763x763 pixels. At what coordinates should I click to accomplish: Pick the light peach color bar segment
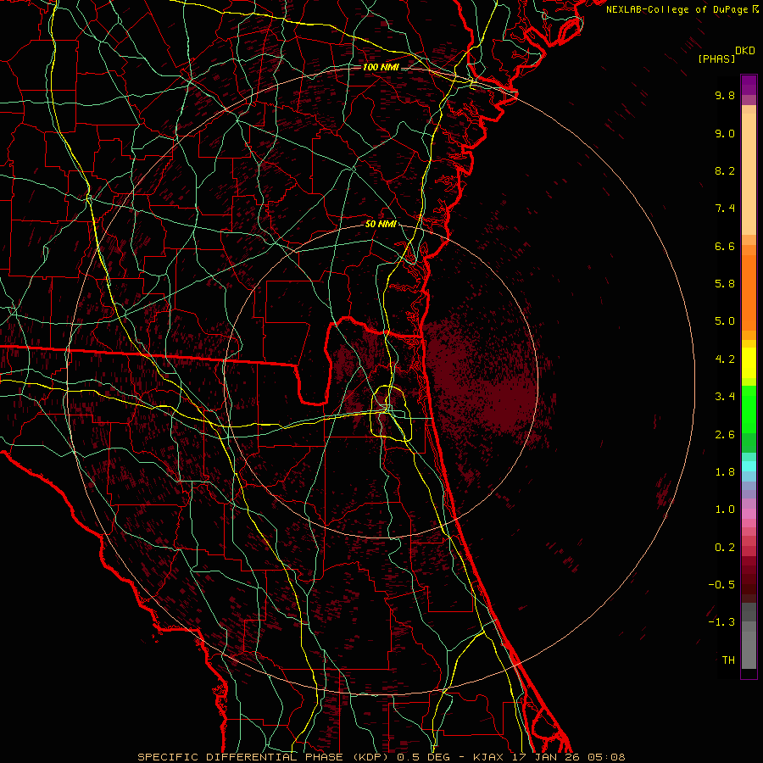tap(749, 174)
